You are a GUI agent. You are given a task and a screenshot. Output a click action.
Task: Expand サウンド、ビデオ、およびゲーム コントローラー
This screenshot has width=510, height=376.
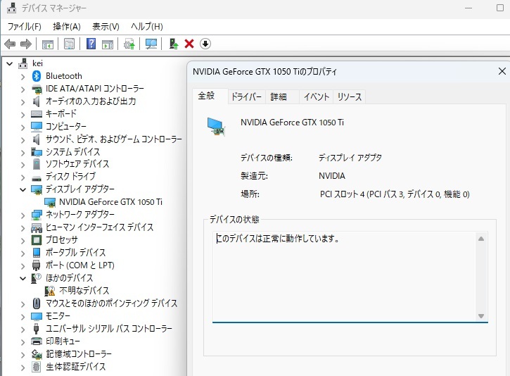[x=23, y=140]
